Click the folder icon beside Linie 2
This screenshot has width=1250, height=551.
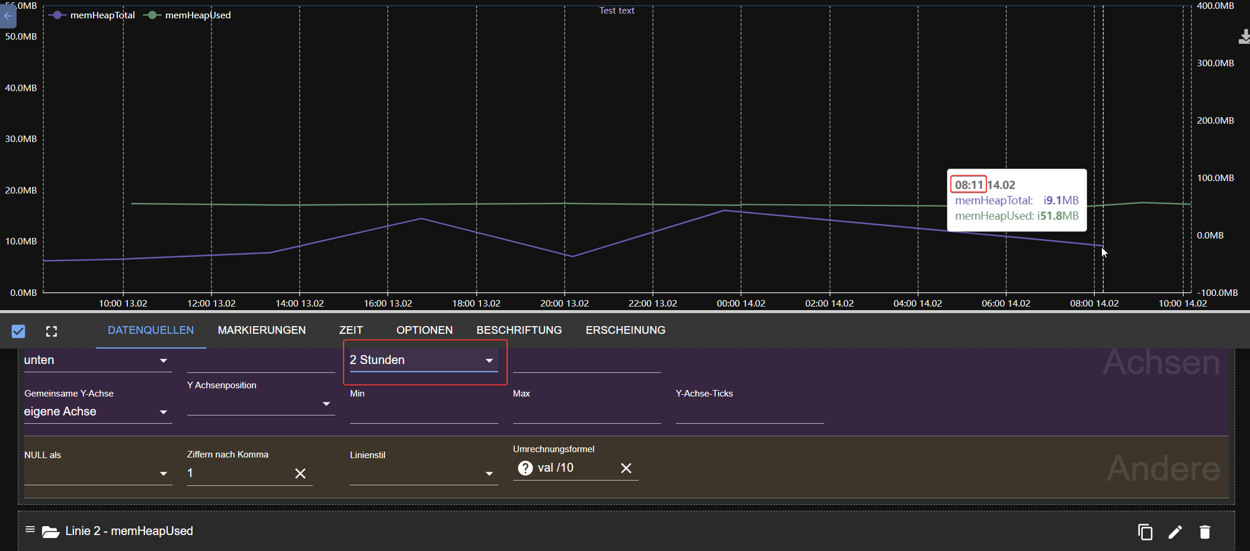[50, 531]
